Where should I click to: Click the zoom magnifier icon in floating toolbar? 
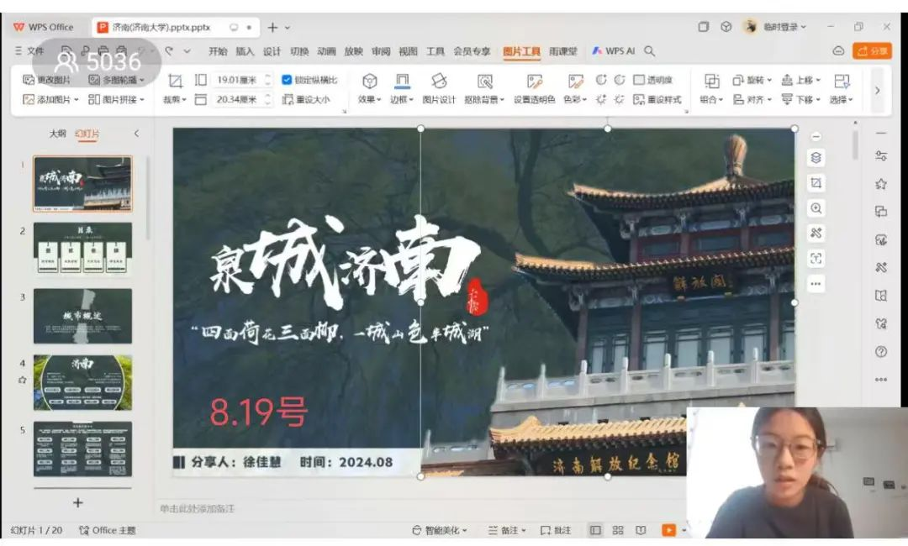[816, 208]
